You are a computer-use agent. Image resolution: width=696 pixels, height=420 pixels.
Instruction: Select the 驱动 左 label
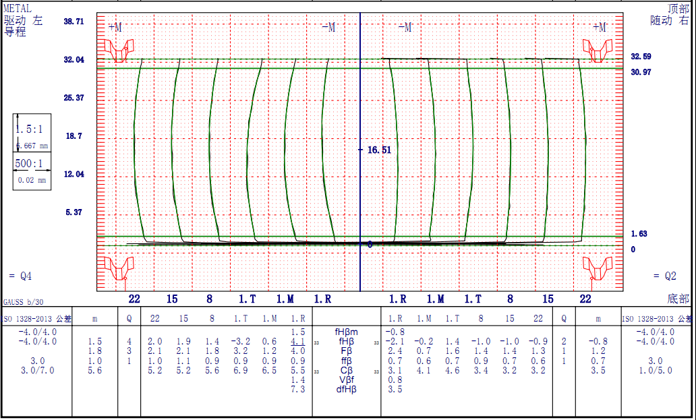24,20
